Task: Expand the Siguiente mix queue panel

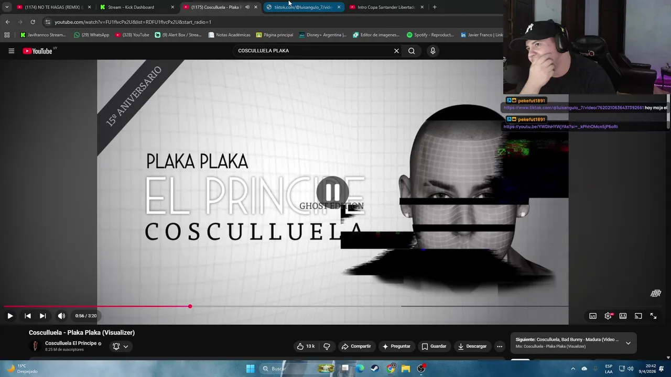Action: pyautogui.click(x=628, y=343)
